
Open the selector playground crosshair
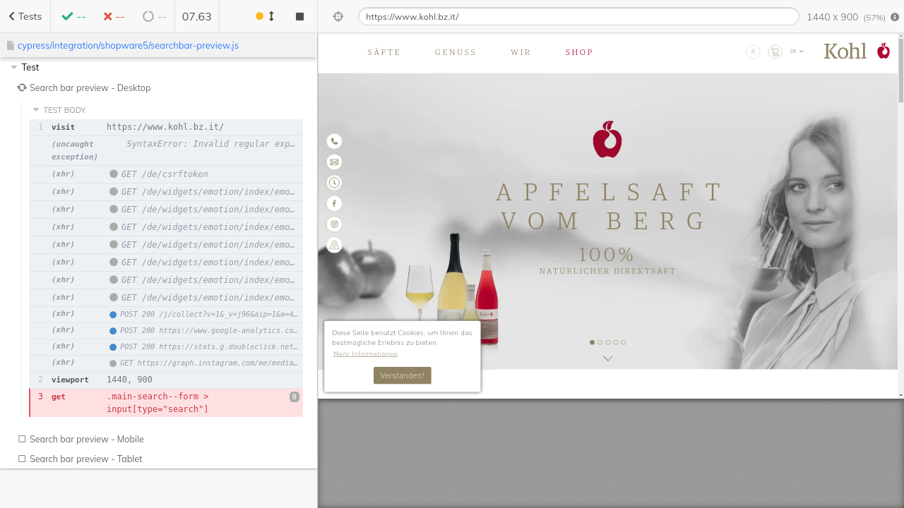(338, 16)
